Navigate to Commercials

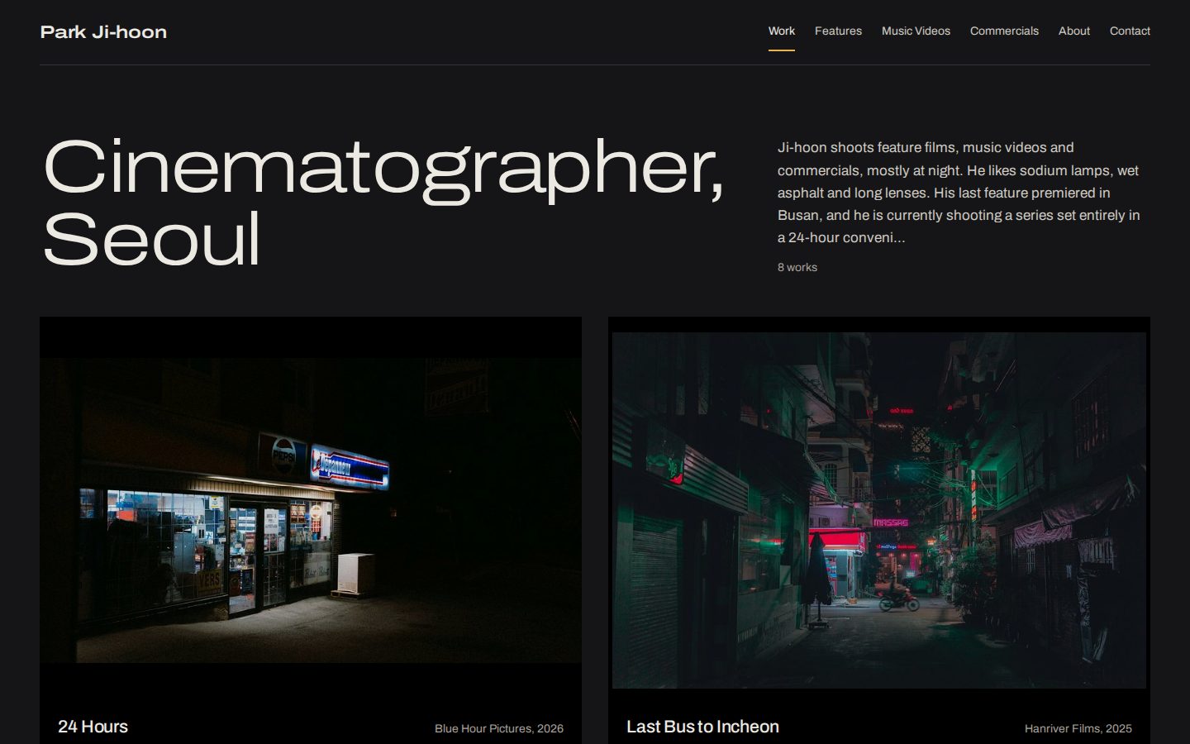[x=1004, y=31]
